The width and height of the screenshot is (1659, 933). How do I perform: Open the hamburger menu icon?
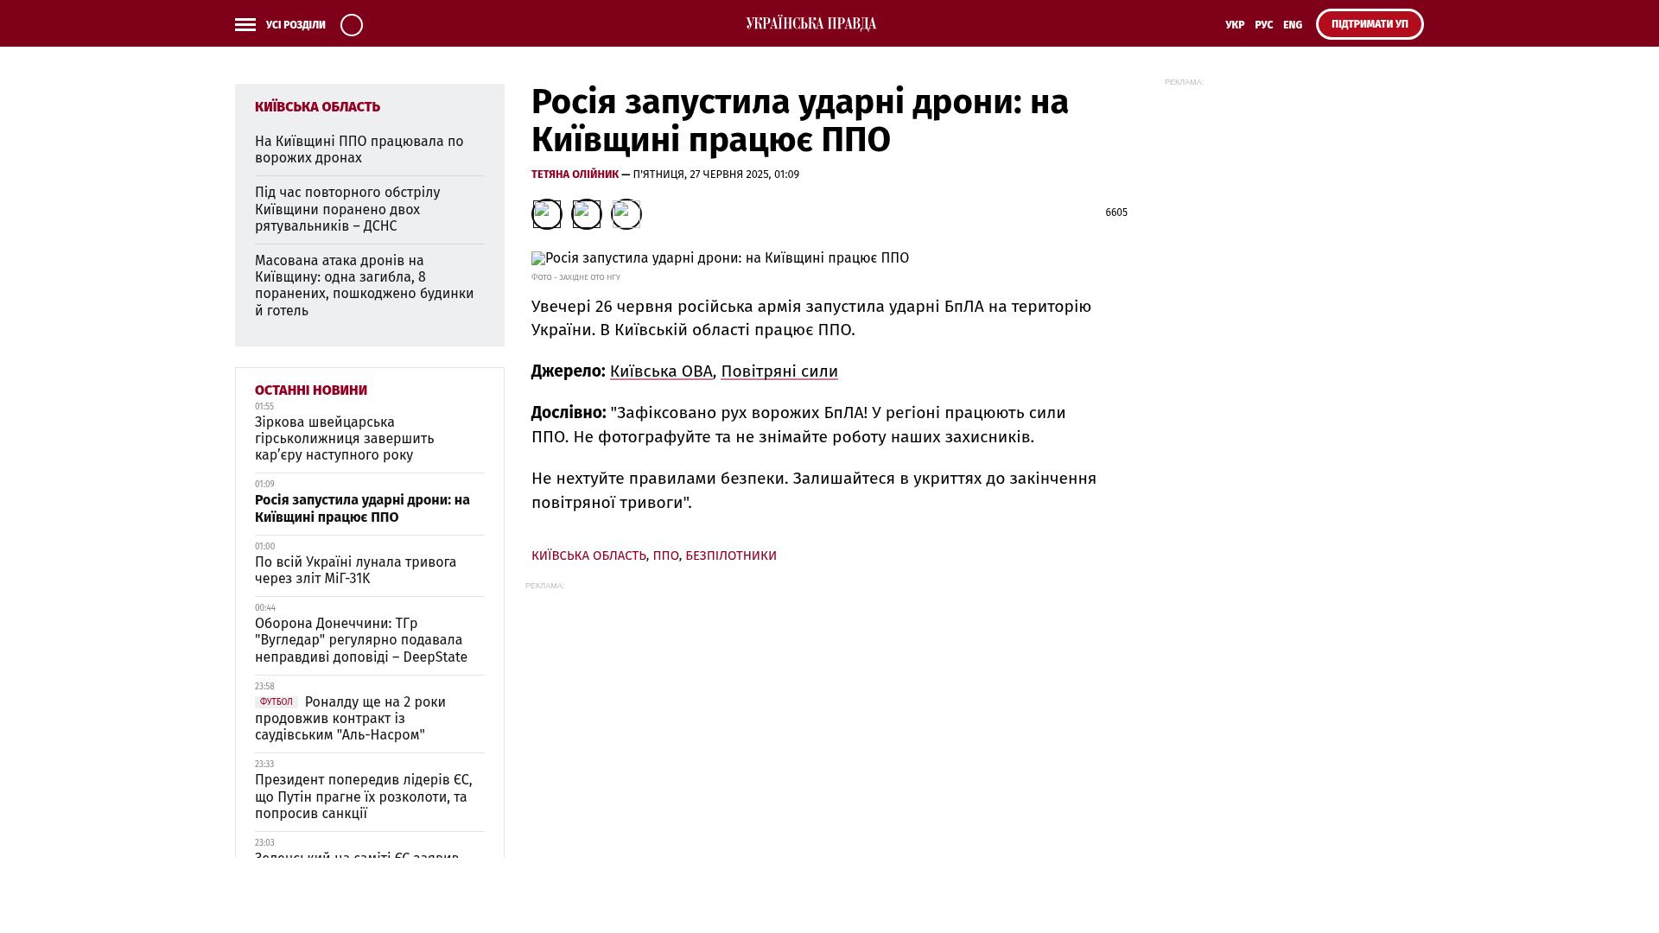click(x=245, y=25)
